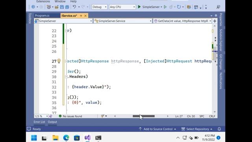Launch Microsoft Edge from the taskbar
The width and height of the screenshot is (252, 142).
click(66, 138)
